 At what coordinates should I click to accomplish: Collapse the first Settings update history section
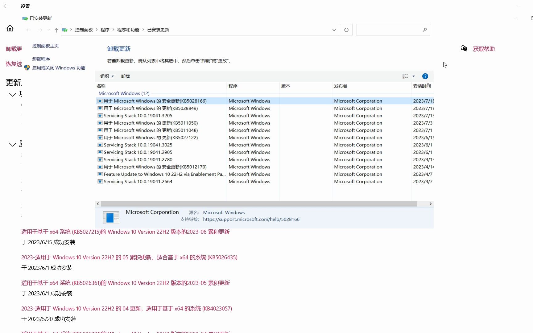pyautogui.click(x=13, y=94)
